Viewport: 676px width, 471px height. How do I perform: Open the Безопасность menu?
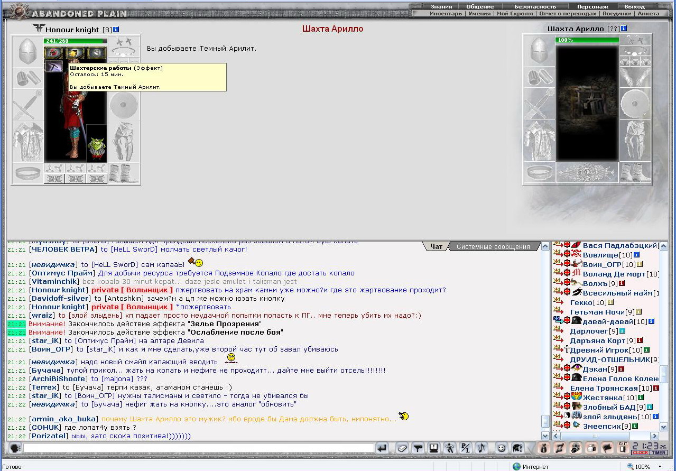pyautogui.click(x=535, y=6)
